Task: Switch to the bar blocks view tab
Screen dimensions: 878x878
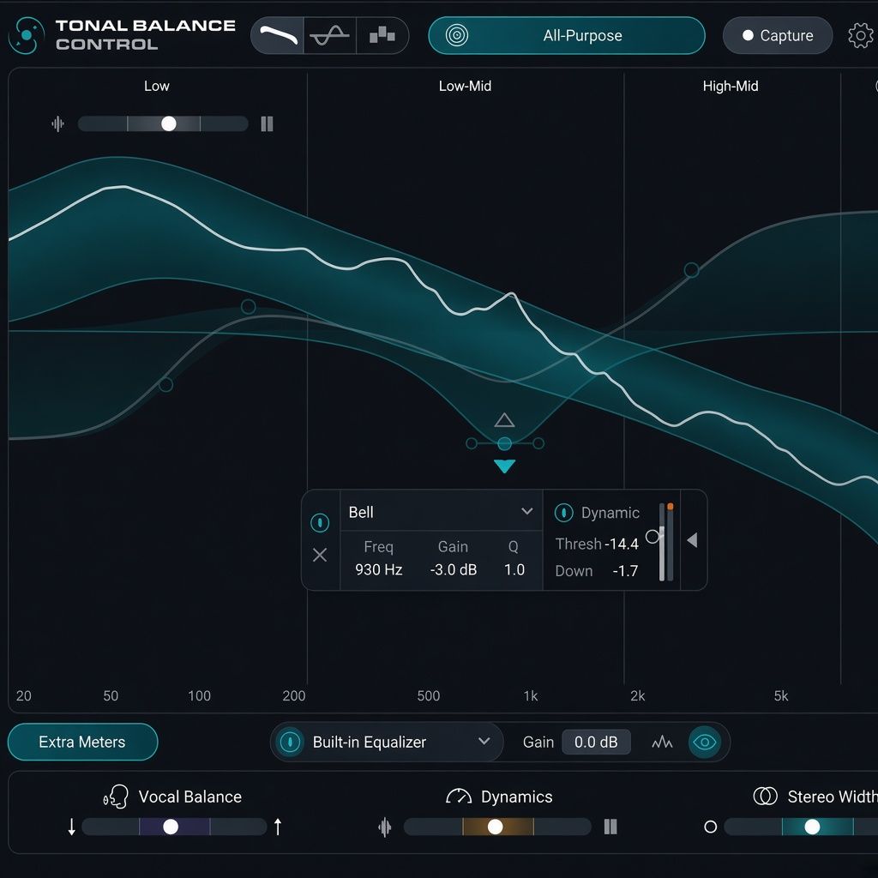Action: [382, 35]
